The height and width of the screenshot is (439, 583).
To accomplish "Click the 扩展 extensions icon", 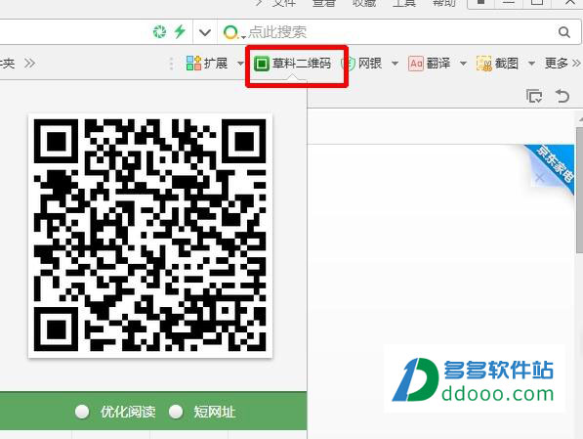I will pos(193,64).
